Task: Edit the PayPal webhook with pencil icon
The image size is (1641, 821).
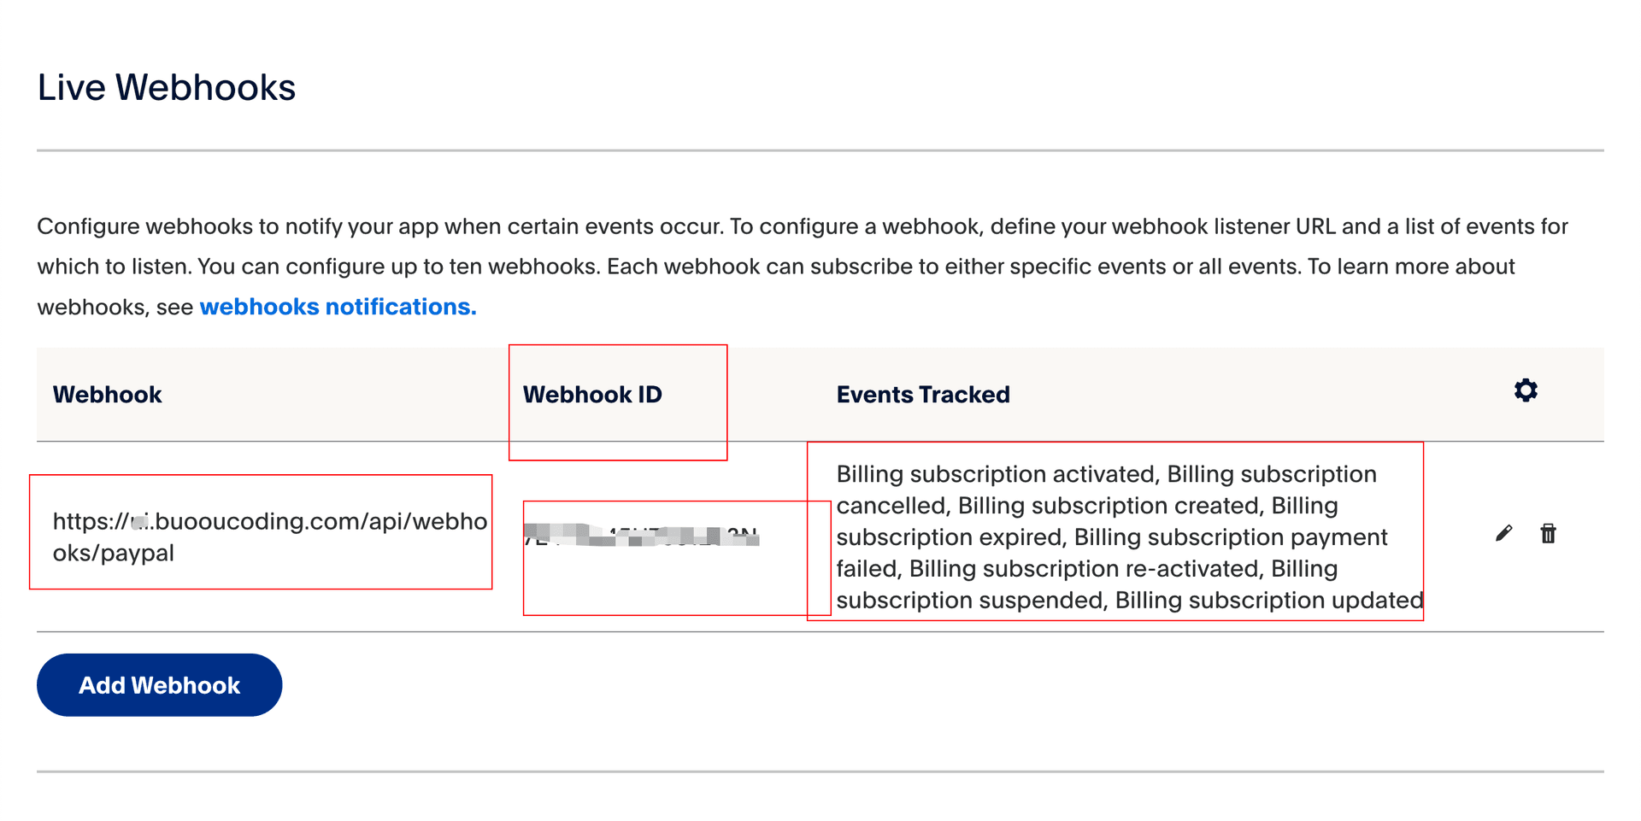Action: [x=1503, y=534]
